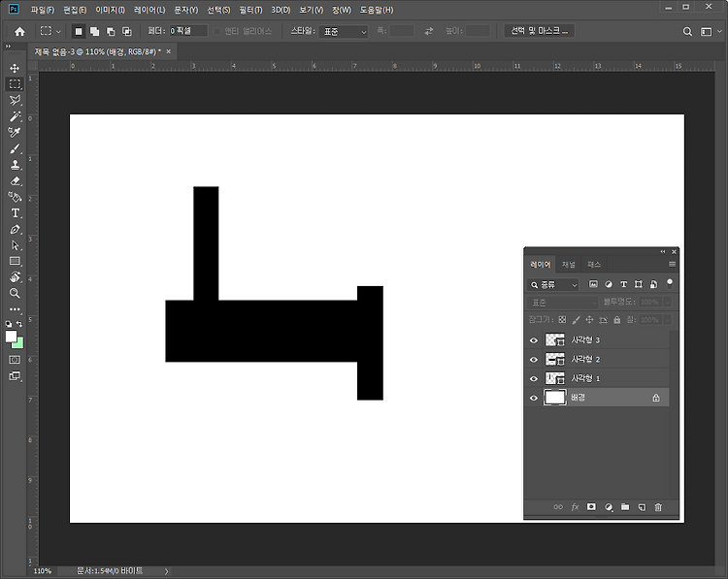728x579 pixels.
Task: Open the blend mode dropdown in Layers
Action: (x=563, y=303)
